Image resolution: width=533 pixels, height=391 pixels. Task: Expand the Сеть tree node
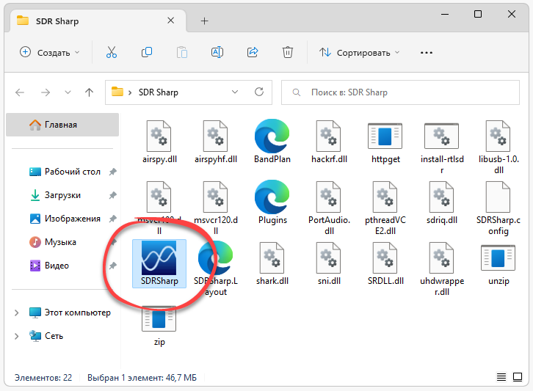[16, 336]
